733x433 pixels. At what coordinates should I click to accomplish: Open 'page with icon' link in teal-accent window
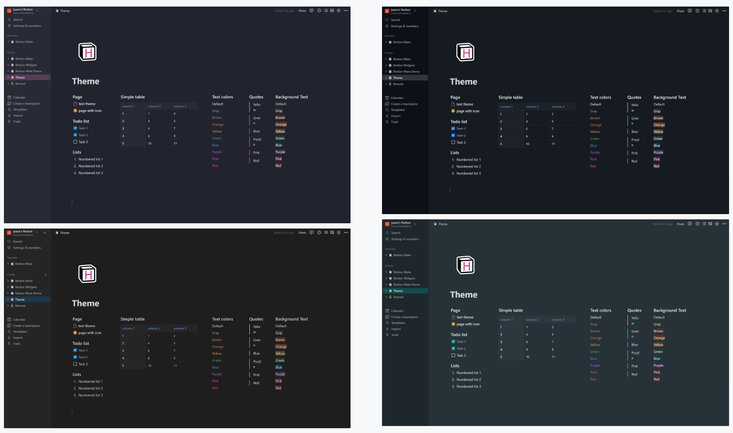point(468,324)
